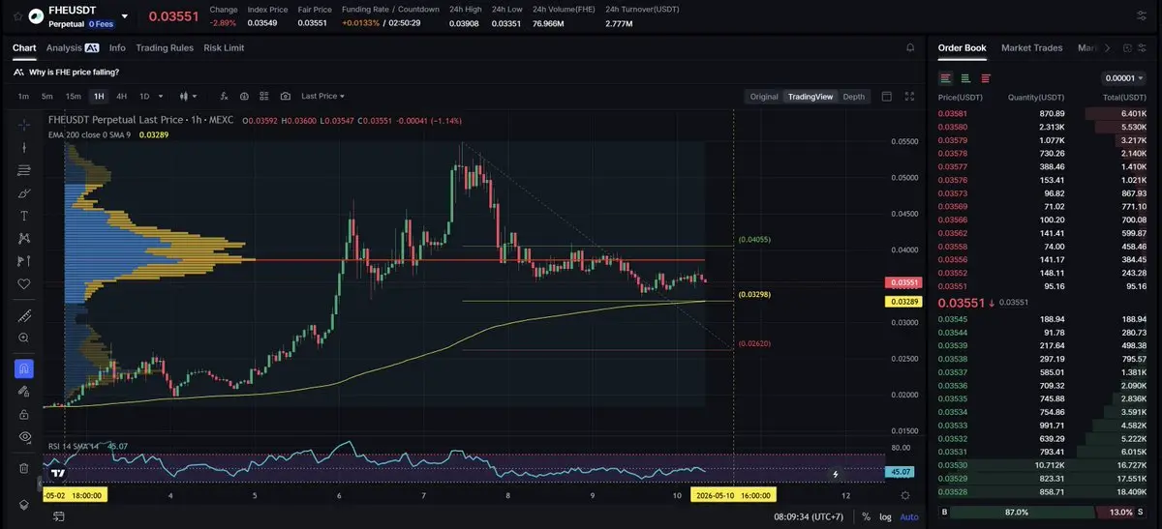The width and height of the screenshot is (1162, 529).
Task: Select the trend line drawing tool
Action: pos(24,147)
